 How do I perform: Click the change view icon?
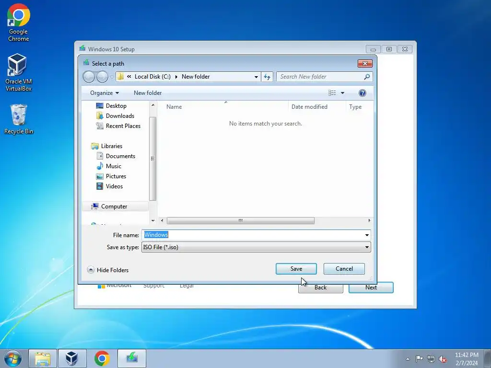(332, 93)
